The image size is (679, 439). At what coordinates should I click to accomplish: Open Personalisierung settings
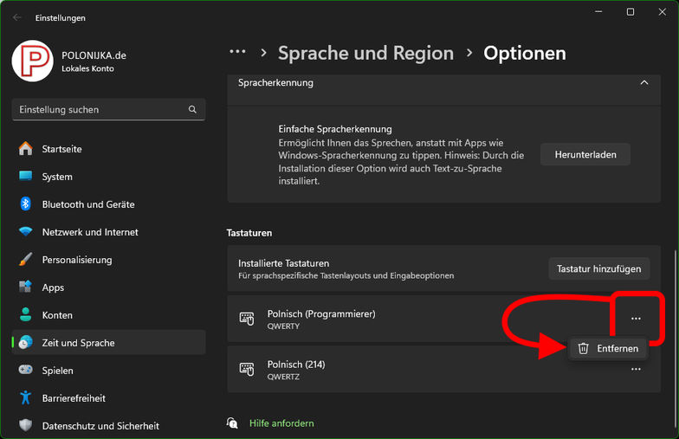(76, 260)
